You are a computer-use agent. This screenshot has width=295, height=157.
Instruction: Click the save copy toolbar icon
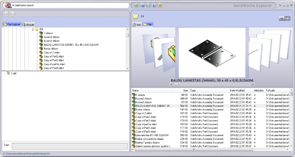click(142, 6)
